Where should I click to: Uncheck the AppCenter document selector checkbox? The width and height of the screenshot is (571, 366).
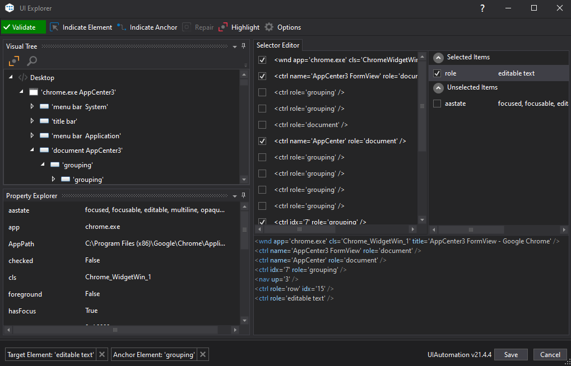pyautogui.click(x=262, y=141)
